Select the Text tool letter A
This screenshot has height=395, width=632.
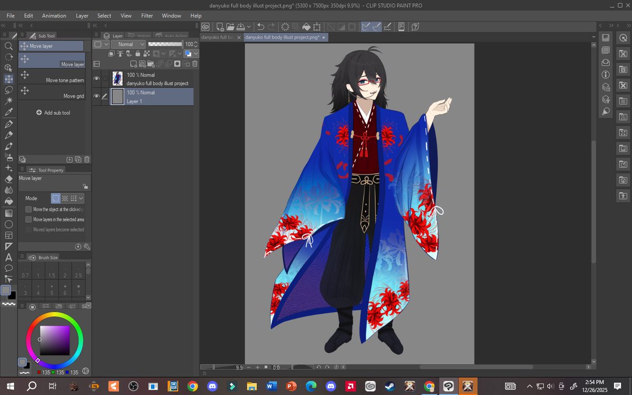(x=8, y=257)
